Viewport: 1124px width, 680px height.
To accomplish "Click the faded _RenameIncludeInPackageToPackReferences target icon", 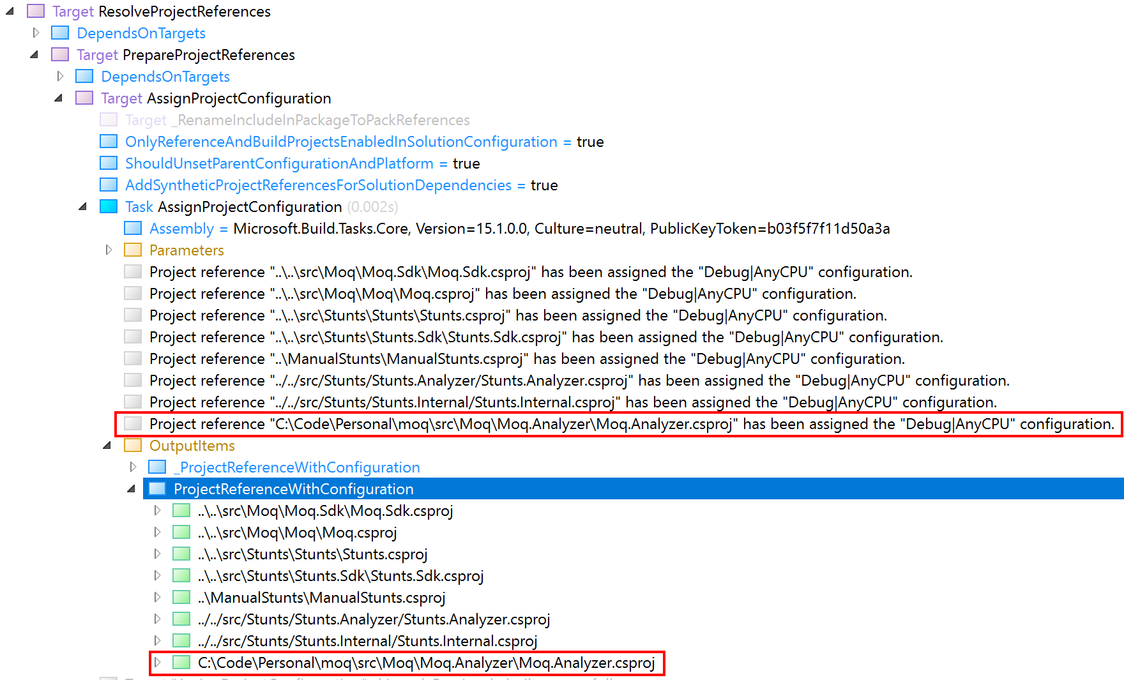I will [x=109, y=119].
